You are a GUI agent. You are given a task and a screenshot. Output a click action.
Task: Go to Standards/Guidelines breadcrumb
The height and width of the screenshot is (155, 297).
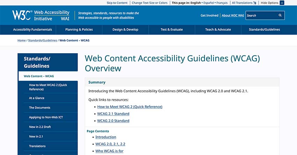pos(42,40)
